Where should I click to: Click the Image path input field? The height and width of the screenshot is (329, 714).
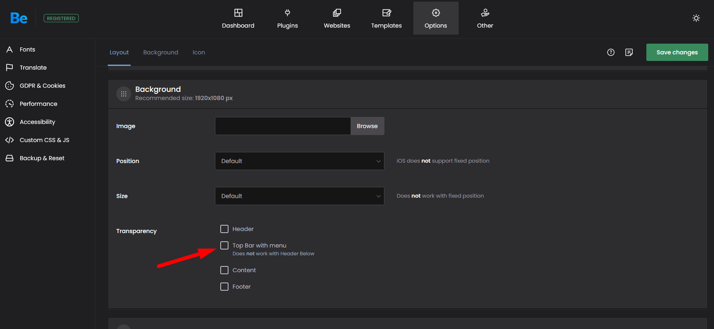point(283,126)
